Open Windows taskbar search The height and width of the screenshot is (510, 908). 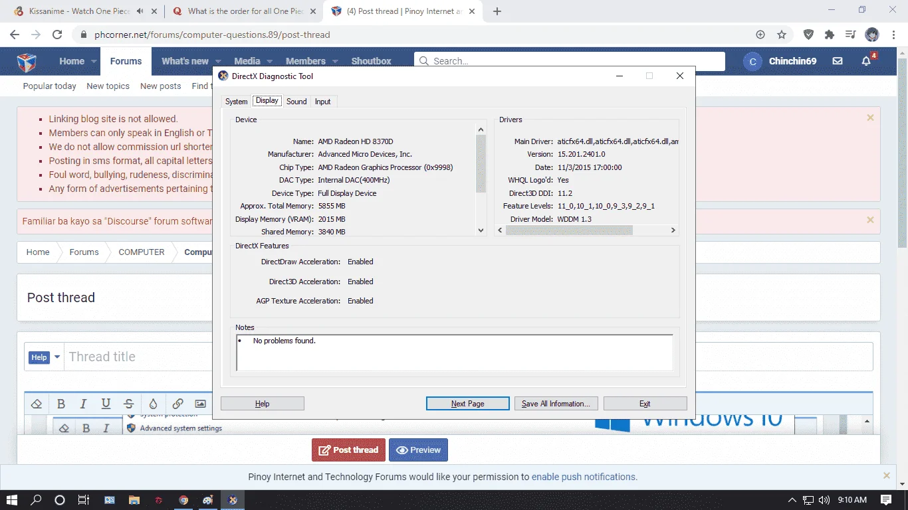[x=37, y=500]
